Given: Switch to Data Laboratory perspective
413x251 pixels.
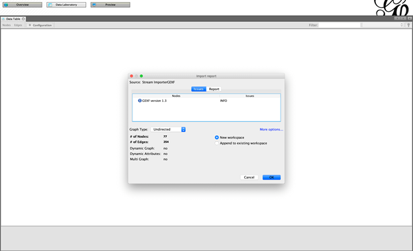Looking at the screenshot, I should click(66, 5).
